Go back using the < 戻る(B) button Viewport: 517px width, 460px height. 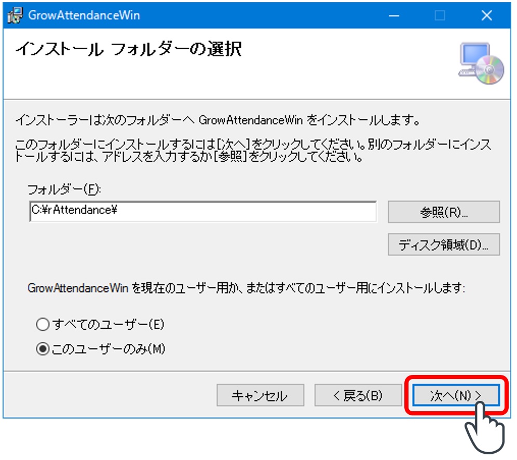click(x=358, y=396)
